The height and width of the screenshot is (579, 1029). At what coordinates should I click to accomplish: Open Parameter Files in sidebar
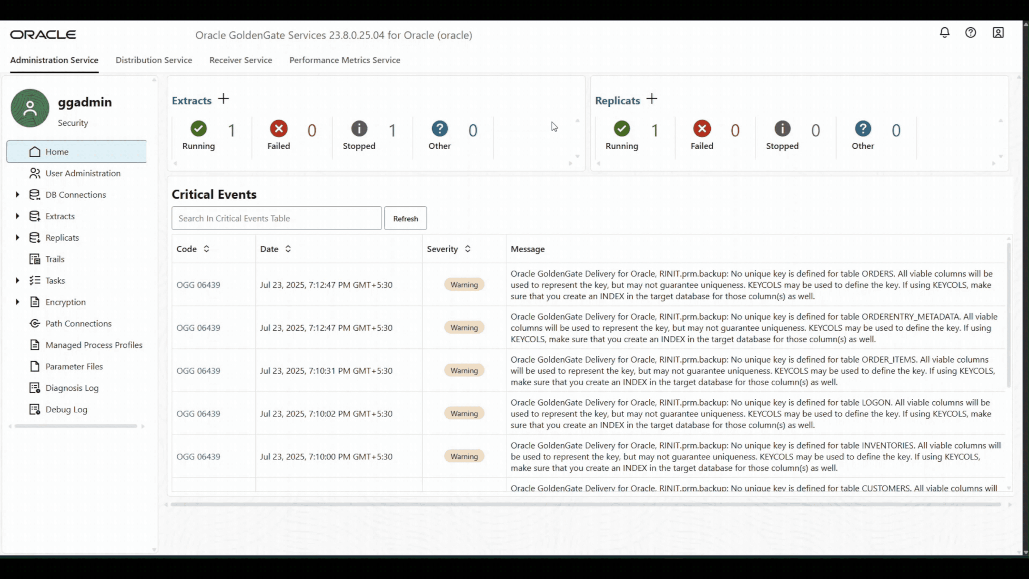[74, 366]
